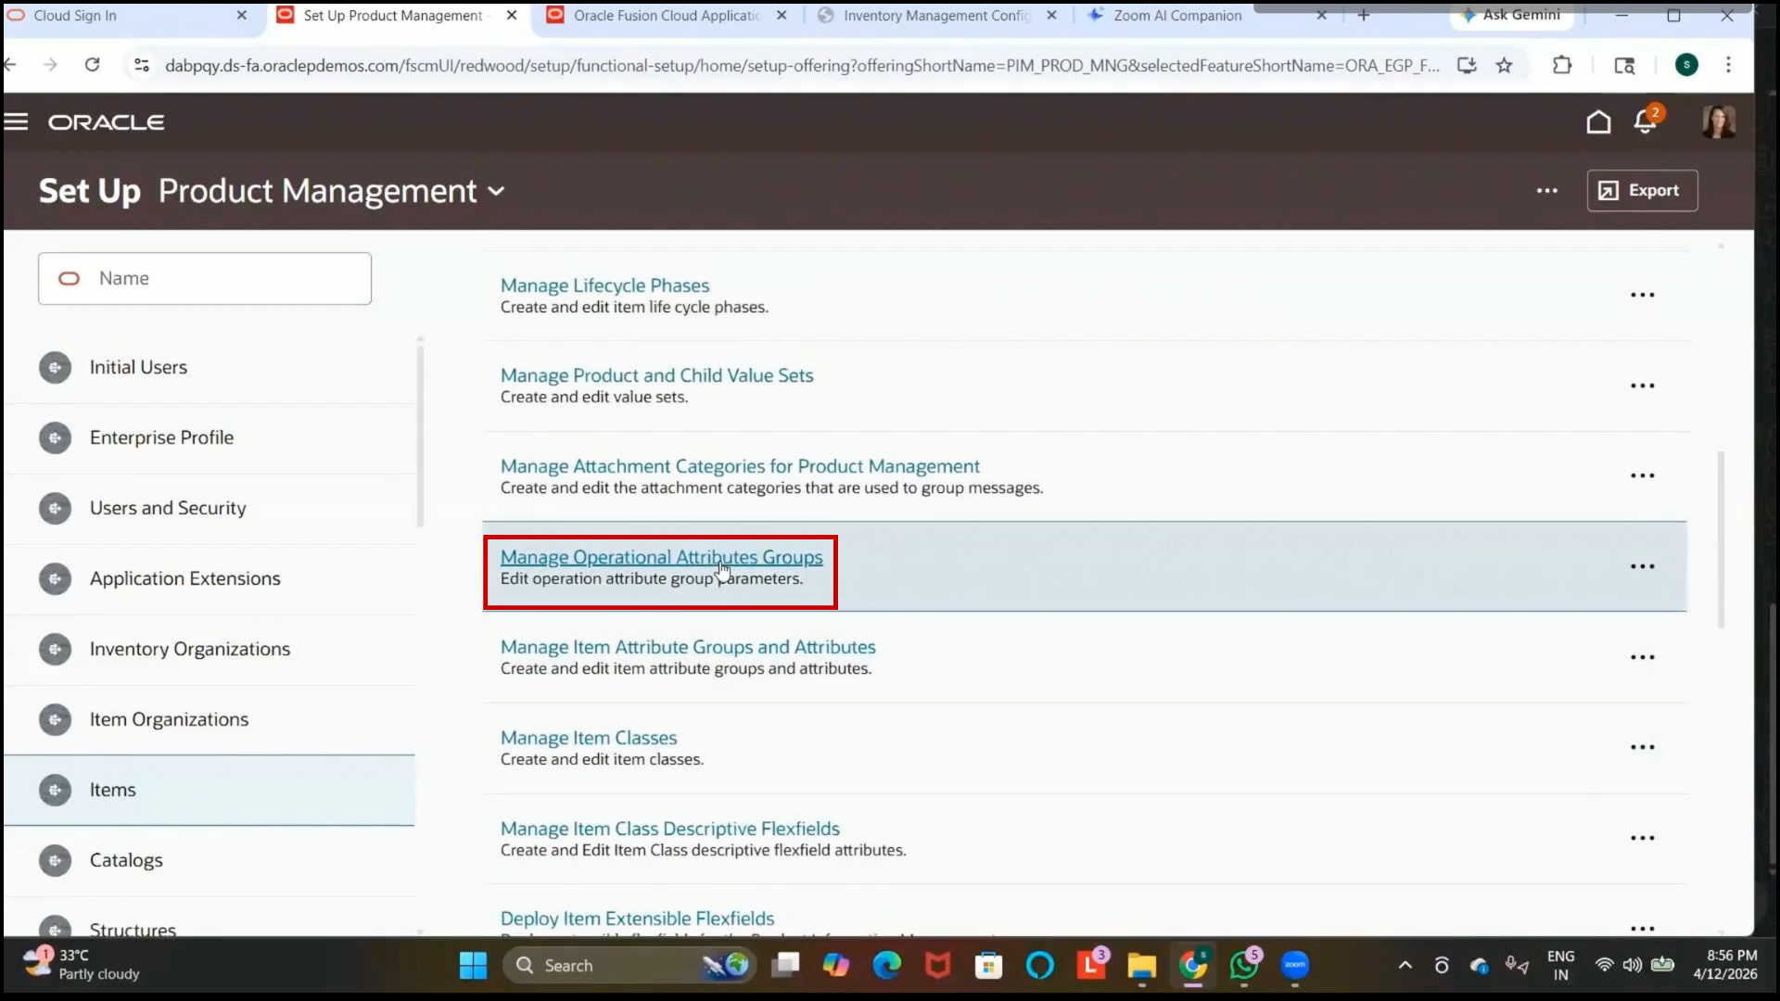1780x1001 pixels.
Task: Open a new browser tab
Action: coord(1364,16)
